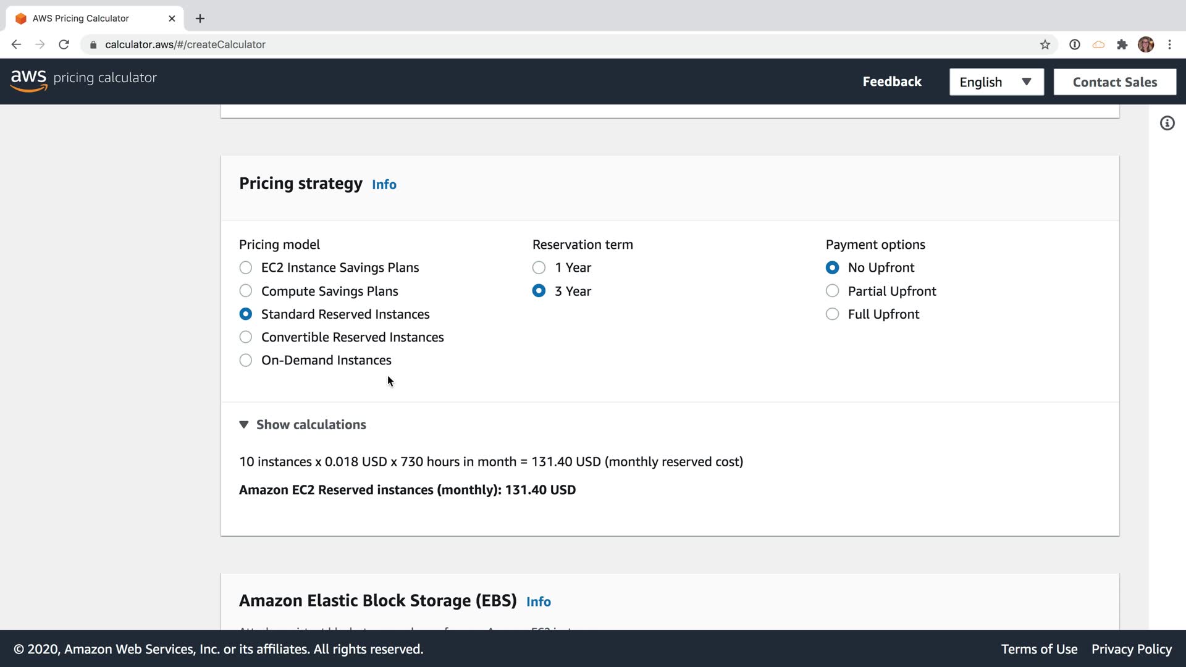Select On-Demand Instances pricing model
1186x667 pixels.
point(246,361)
